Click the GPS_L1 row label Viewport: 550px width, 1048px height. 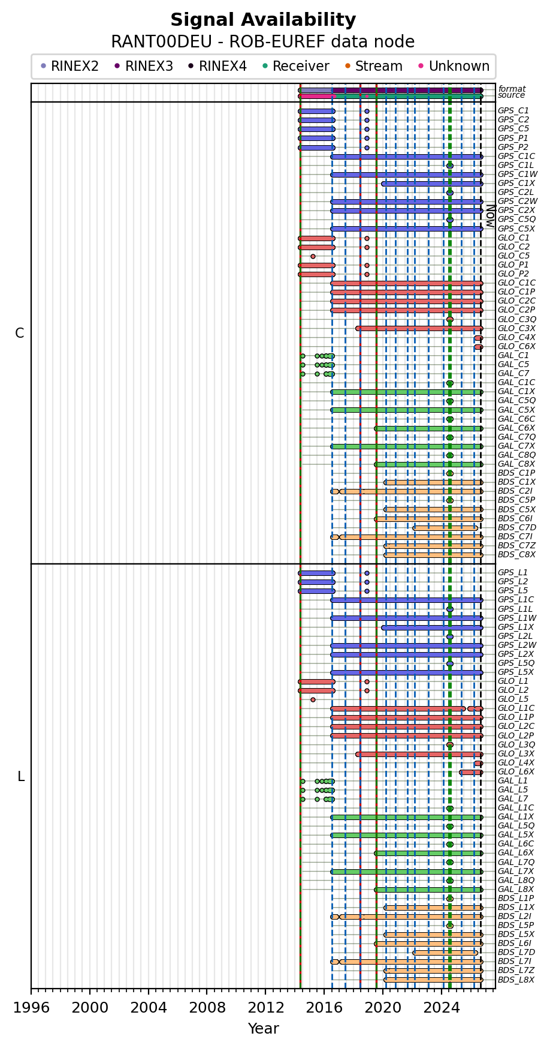pos(513,573)
